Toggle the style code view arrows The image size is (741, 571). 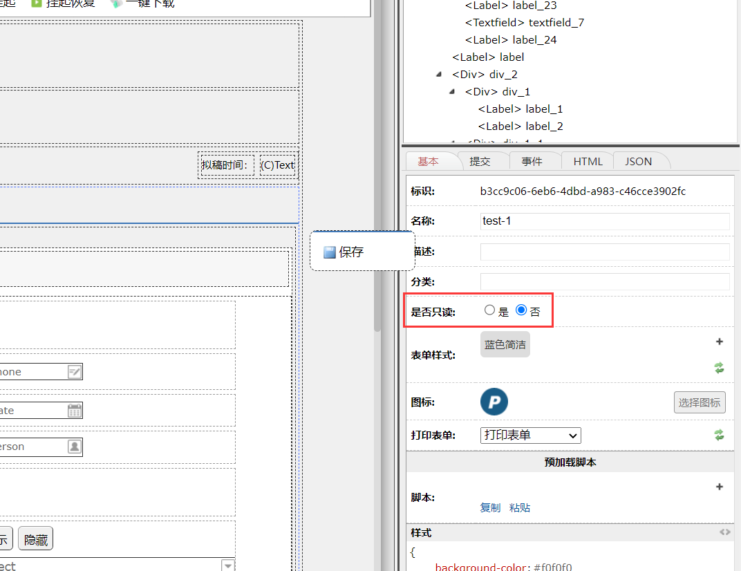pos(725,532)
